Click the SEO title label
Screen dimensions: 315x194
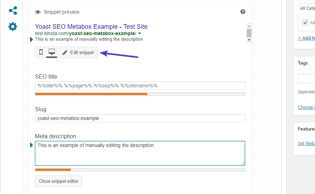pos(46,76)
